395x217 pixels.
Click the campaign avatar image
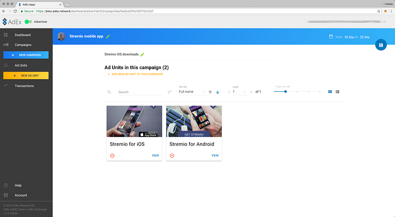pyautogui.click(x=61, y=36)
